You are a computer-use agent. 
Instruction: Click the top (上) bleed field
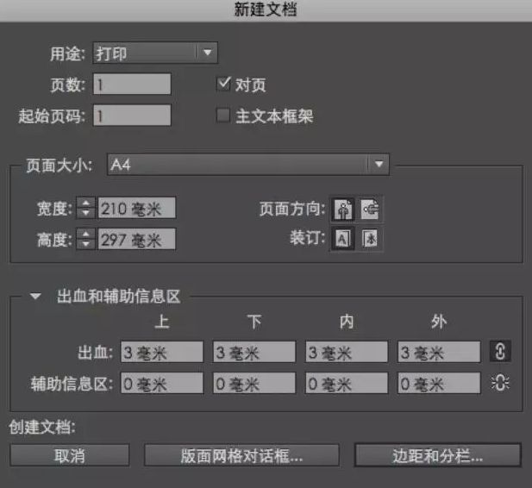point(161,352)
